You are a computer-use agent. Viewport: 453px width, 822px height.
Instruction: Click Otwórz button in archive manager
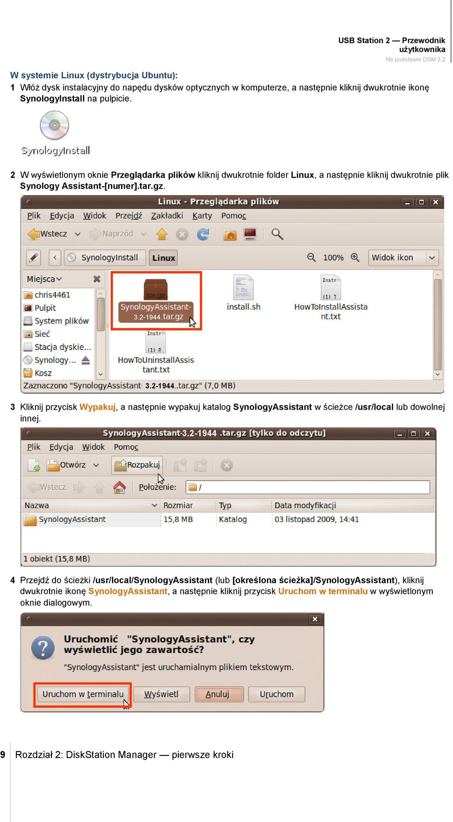point(66,465)
